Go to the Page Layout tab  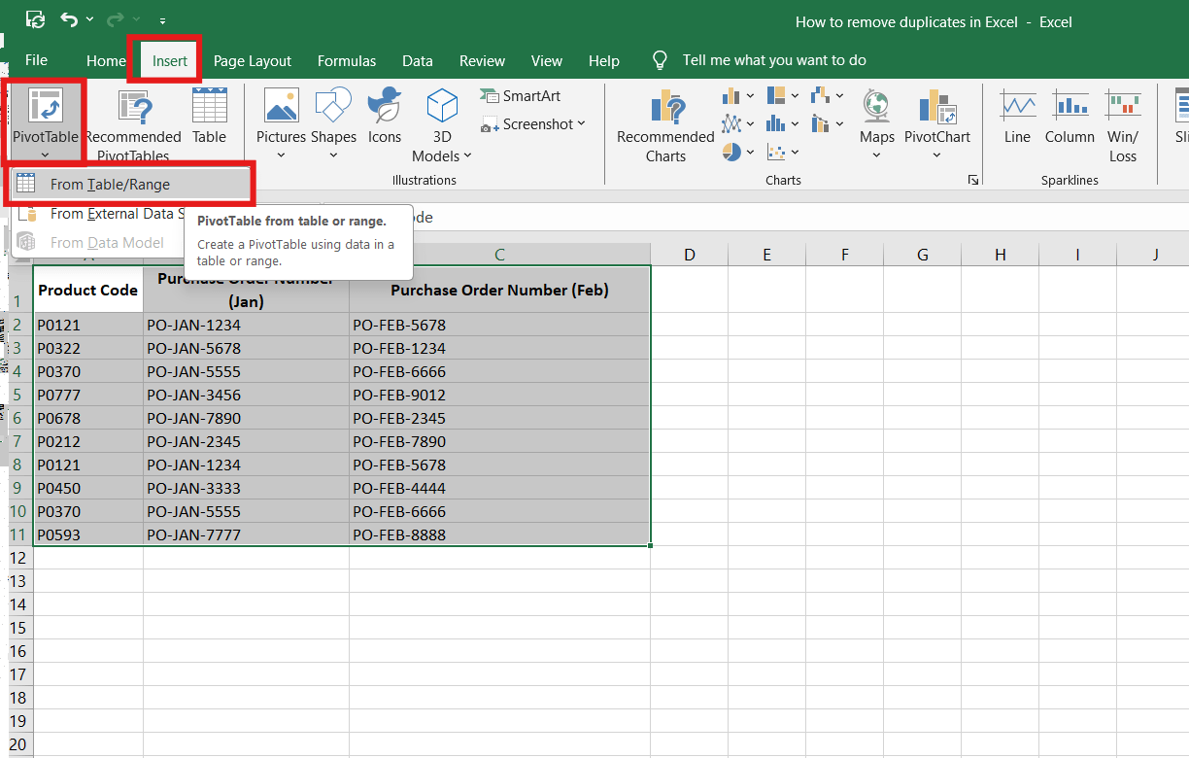tap(253, 60)
